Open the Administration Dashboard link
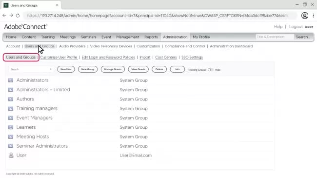This screenshot has height=178, width=317. (x=231, y=46)
